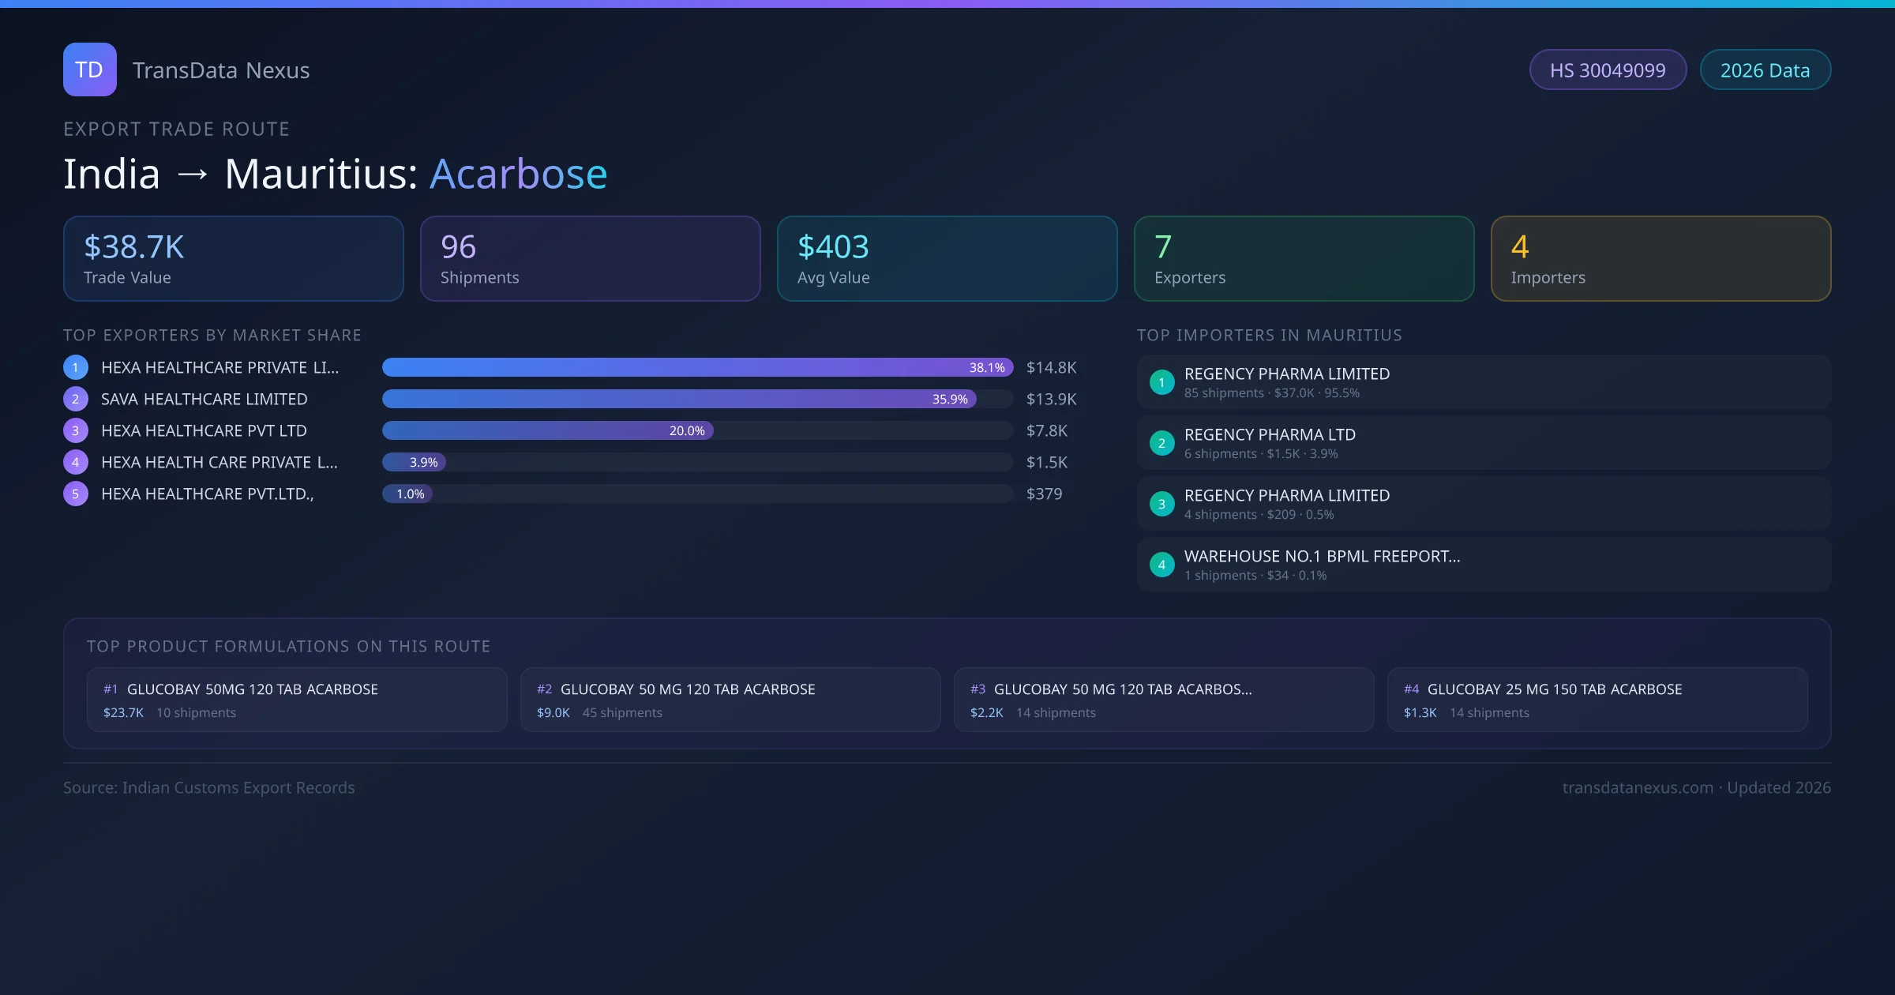Click the 2026 Data pill

click(x=1765, y=70)
